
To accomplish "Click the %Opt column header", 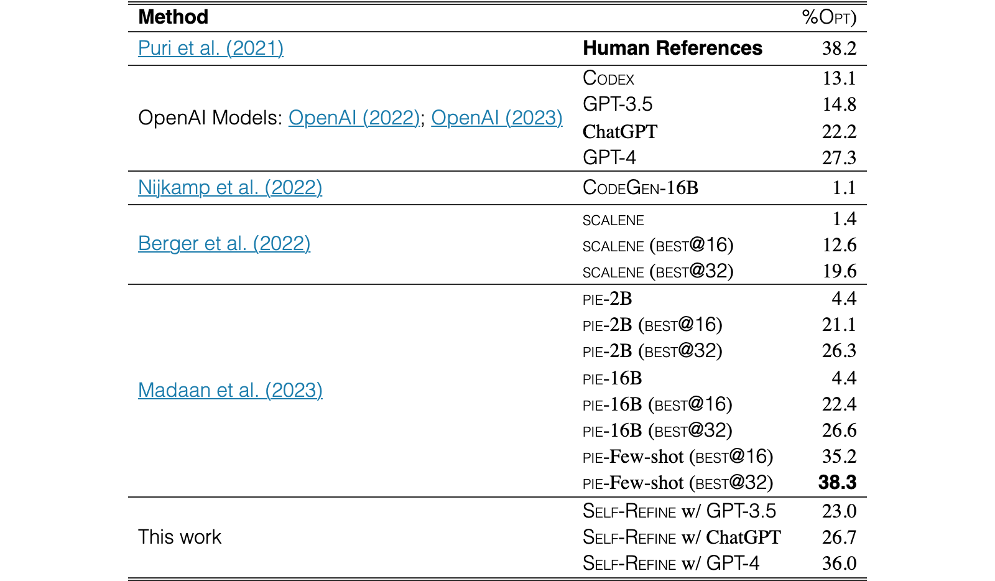I will point(829,17).
